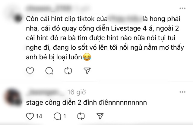Repost the Livestage 4 hint post
193x125 pixels.
tap(68, 71)
